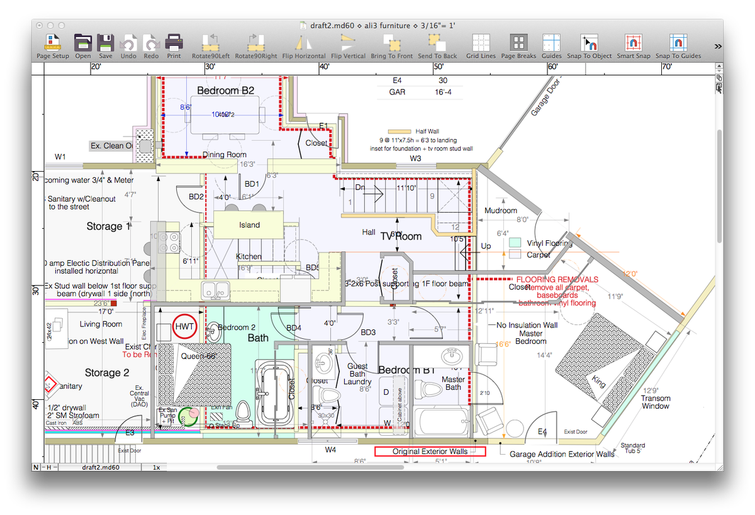Screen dimensions: 755x515
Task: Select the Dining Room label
Action: pos(225,155)
